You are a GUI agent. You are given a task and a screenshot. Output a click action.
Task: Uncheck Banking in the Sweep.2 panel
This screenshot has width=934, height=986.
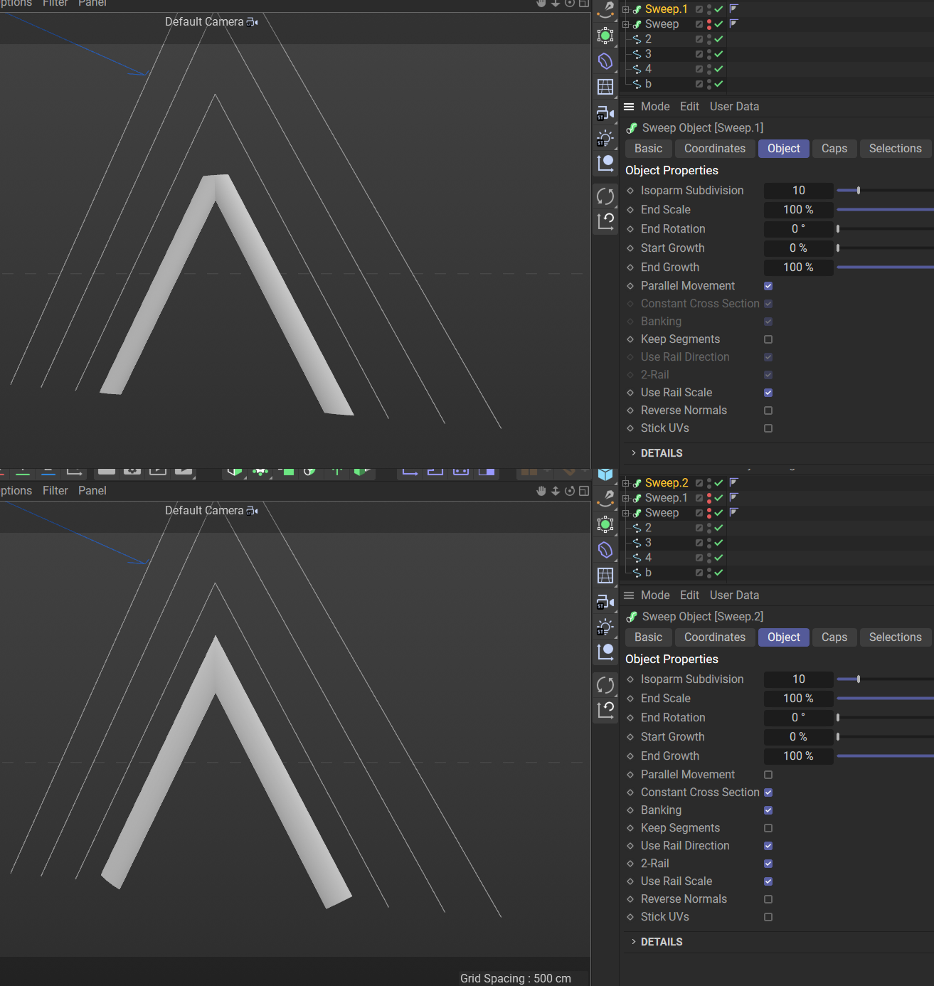(x=768, y=810)
